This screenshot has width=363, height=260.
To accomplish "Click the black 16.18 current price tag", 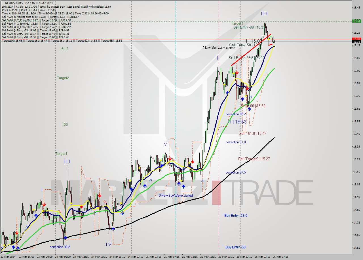I will click(356, 42).
